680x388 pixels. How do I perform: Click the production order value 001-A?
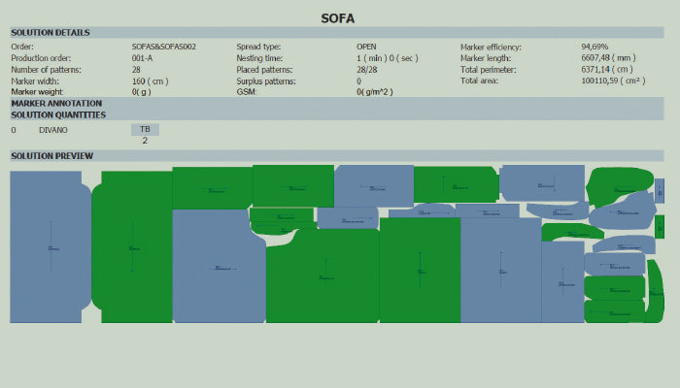coord(144,58)
